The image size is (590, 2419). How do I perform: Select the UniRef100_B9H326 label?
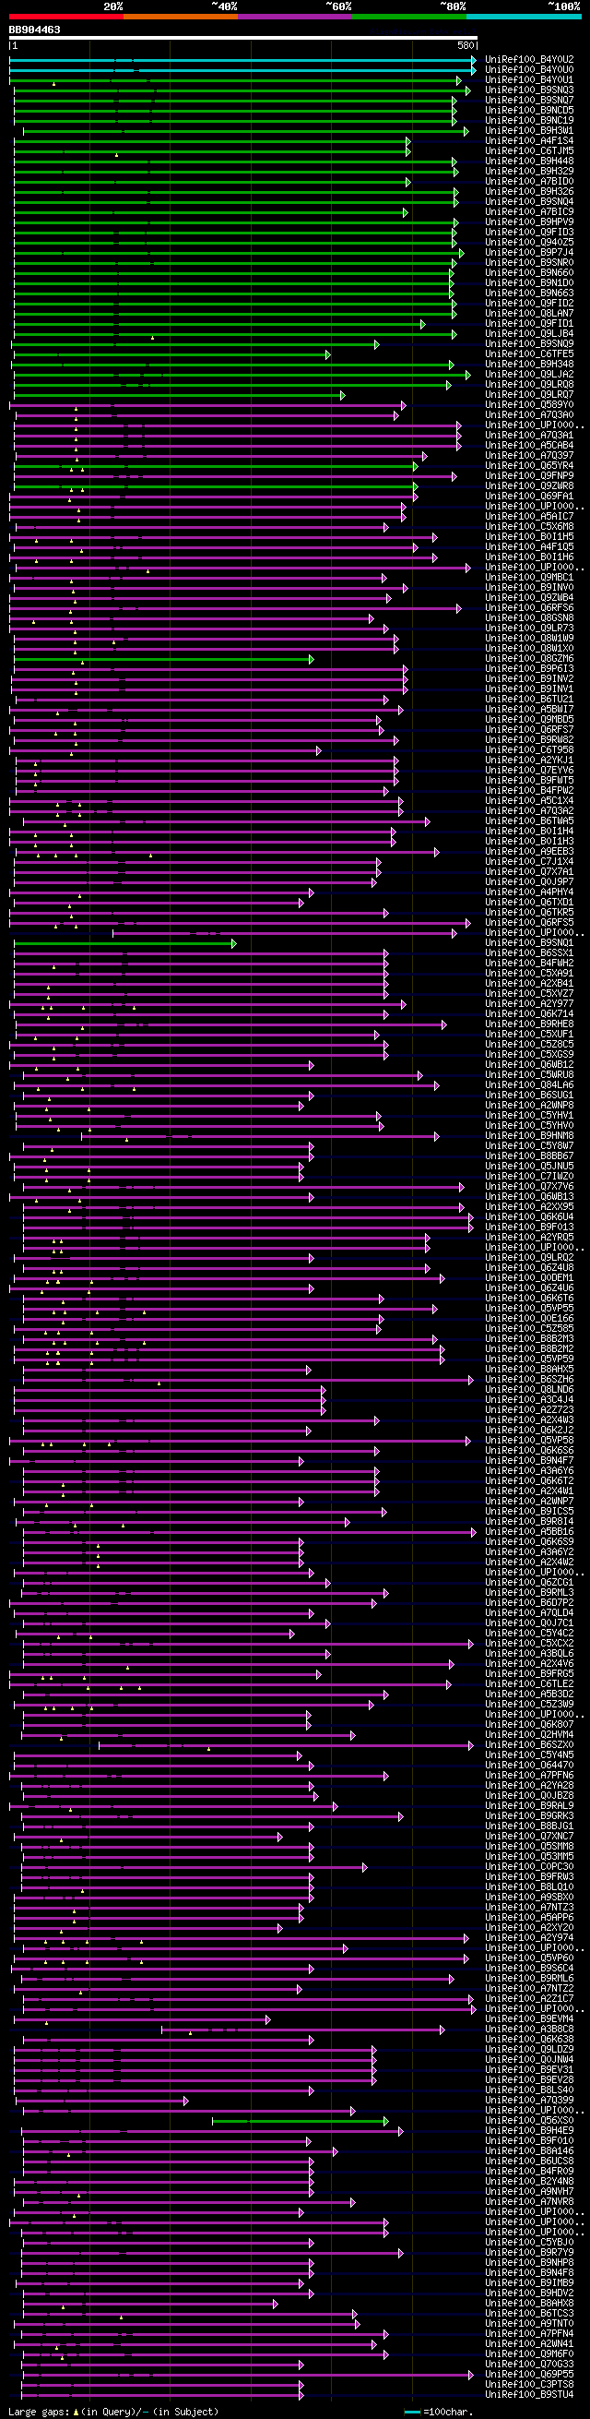tap(529, 192)
